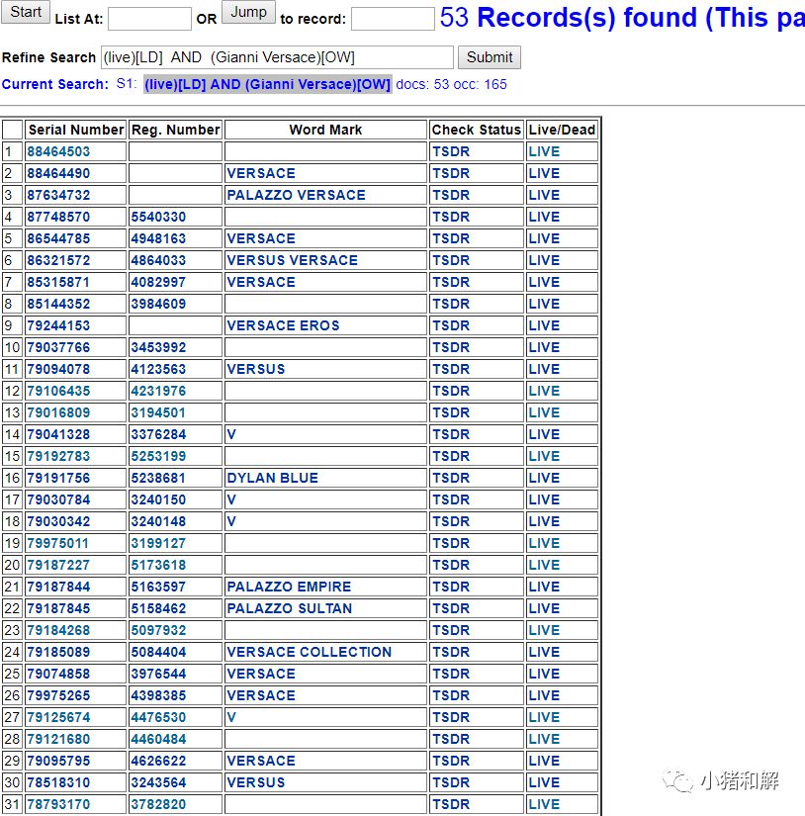Open registration number 4626622

click(158, 762)
